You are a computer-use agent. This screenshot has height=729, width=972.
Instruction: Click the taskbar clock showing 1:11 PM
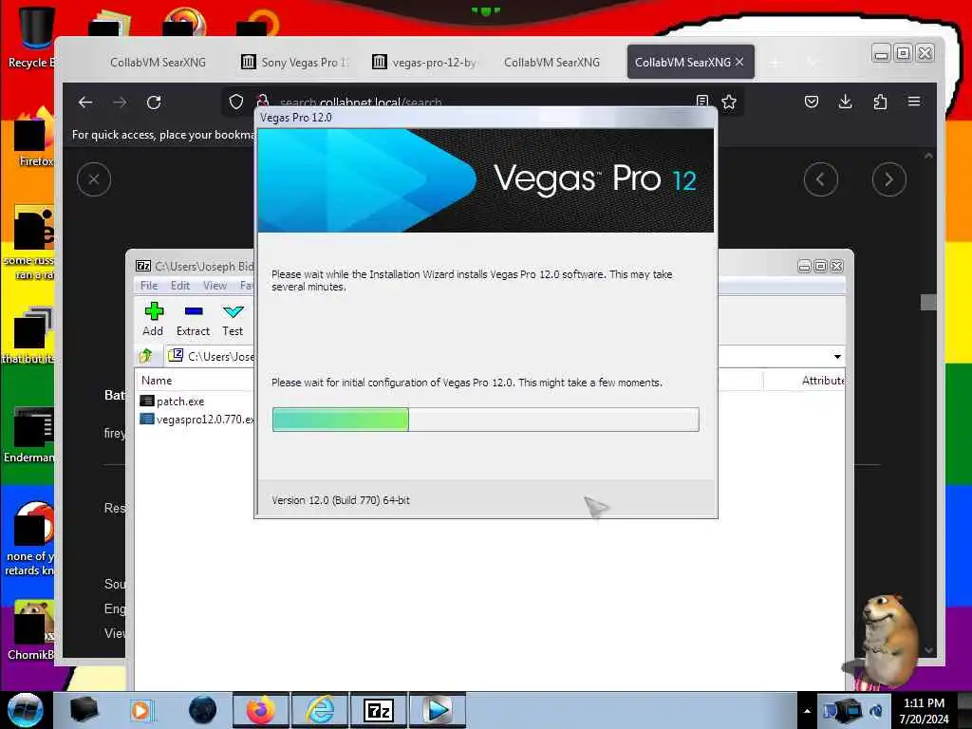(924, 711)
